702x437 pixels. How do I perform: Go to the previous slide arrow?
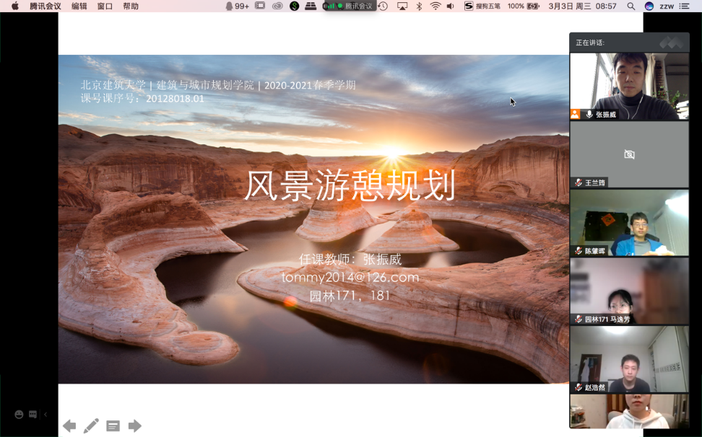pyautogui.click(x=69, y=426)
